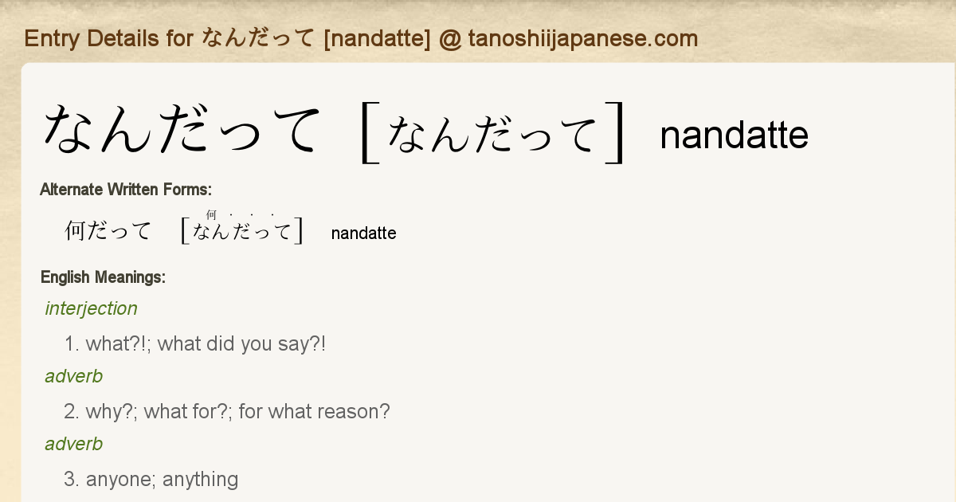Click 'Entry Details for' in the page title
The image size is (956, 502).
click(x=108, y=38)
